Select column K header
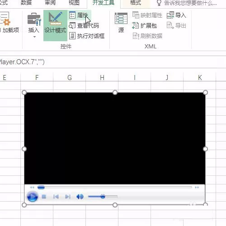This screenshot has height=226, width=226. point(200,78)
